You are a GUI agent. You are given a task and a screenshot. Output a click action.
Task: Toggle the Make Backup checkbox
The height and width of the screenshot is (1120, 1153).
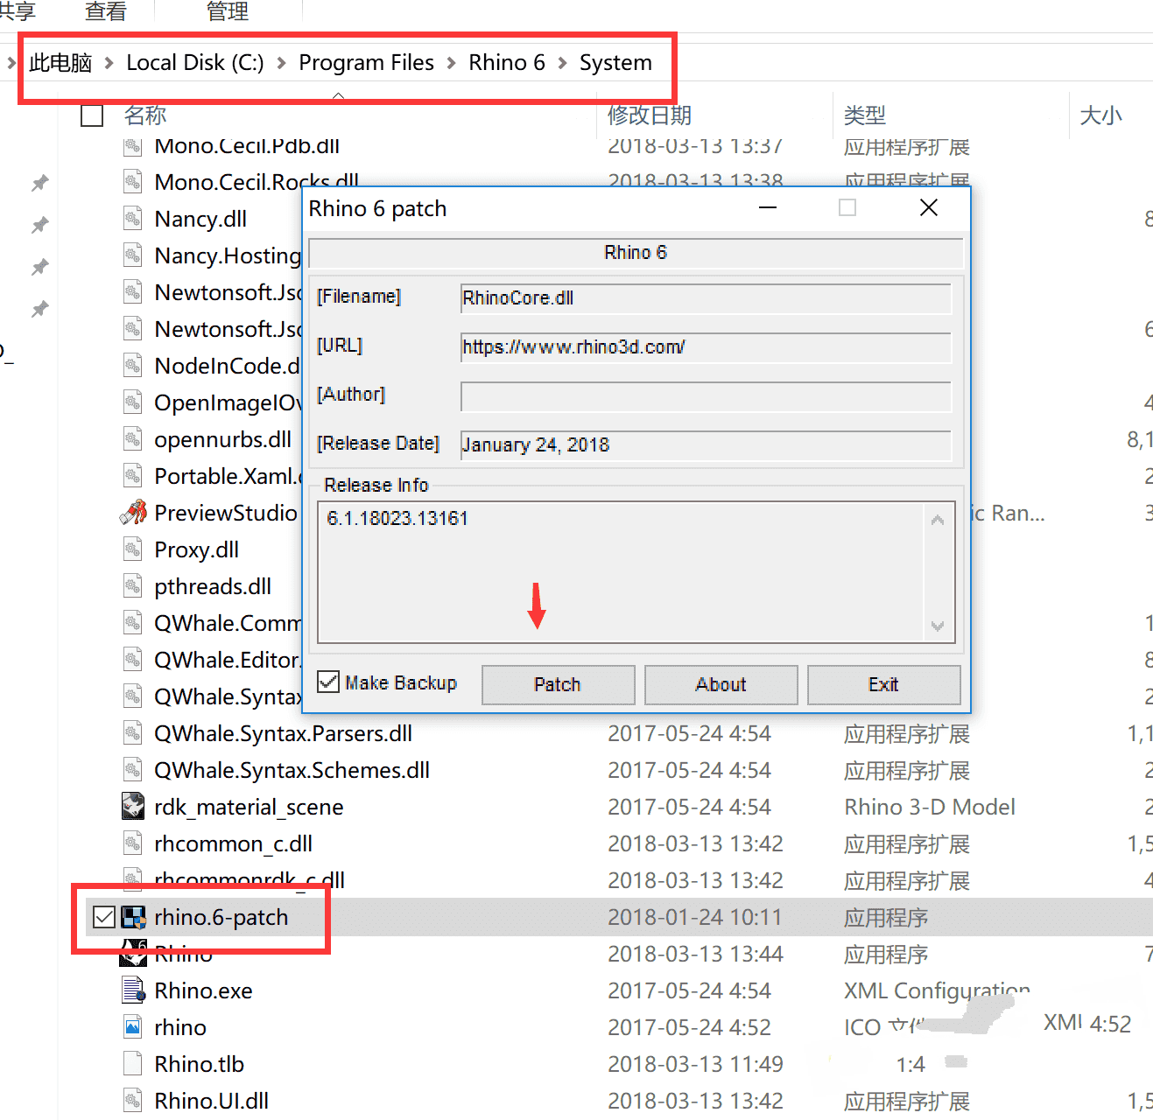(x=328, y=682)
